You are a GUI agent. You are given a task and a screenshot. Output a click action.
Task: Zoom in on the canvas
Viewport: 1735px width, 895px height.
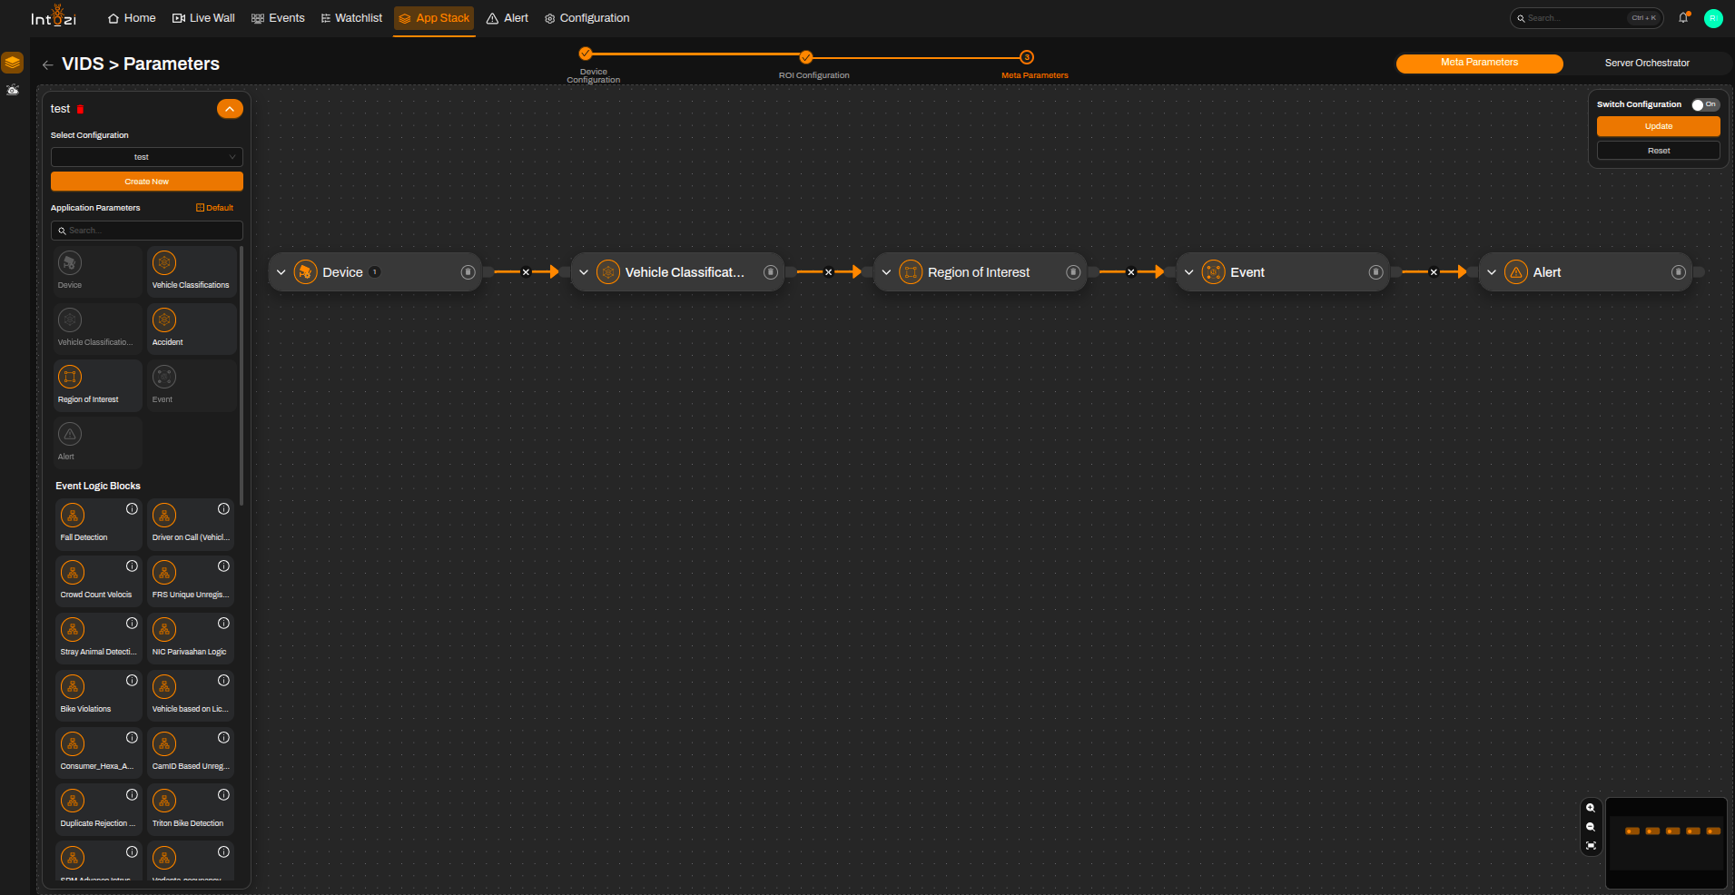(1591, 808)
